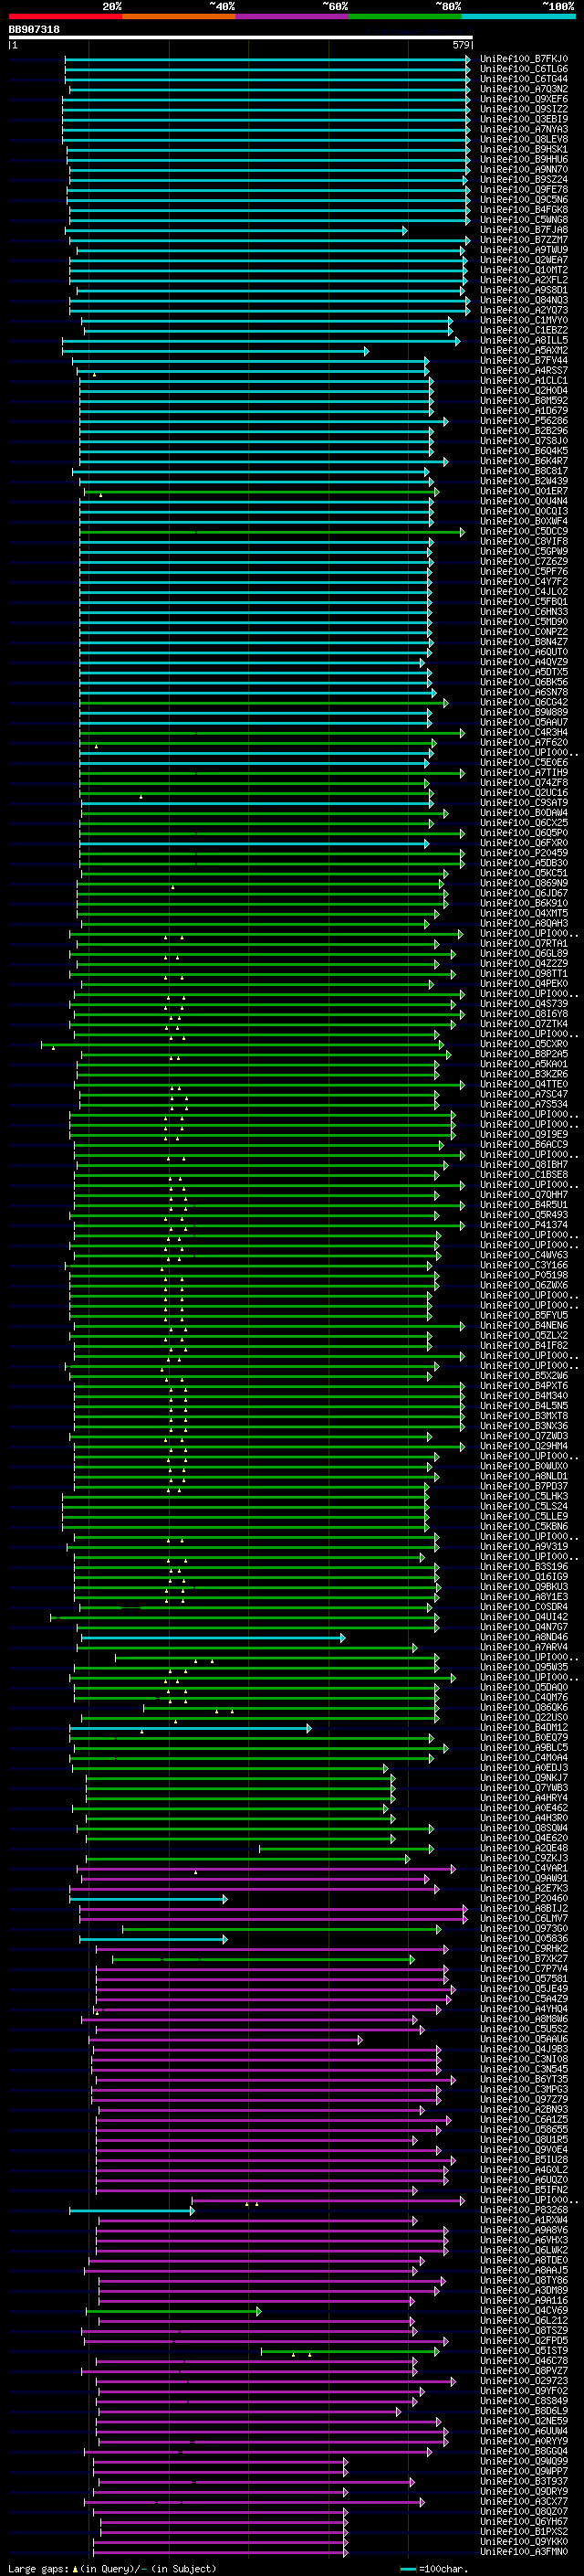Open hit UniRef100_B6YT35
This screenshot has width=584, height=2576.
[524, 2079]
